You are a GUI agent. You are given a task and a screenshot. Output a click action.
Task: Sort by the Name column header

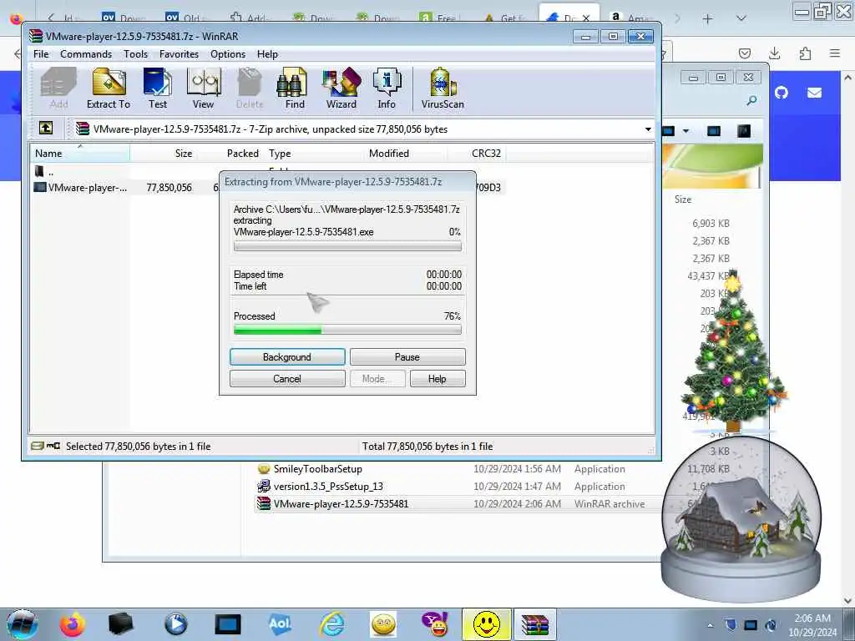tap(79, 154)
